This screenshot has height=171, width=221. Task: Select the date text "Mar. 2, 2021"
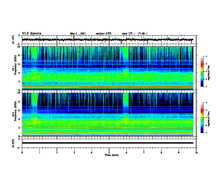[78, 34]
